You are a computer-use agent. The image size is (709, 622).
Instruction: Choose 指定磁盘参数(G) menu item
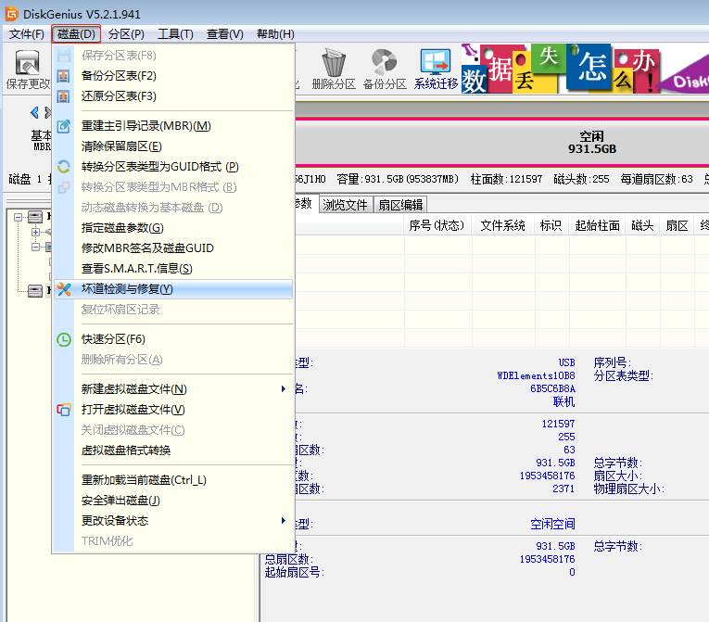pos(173,228)
